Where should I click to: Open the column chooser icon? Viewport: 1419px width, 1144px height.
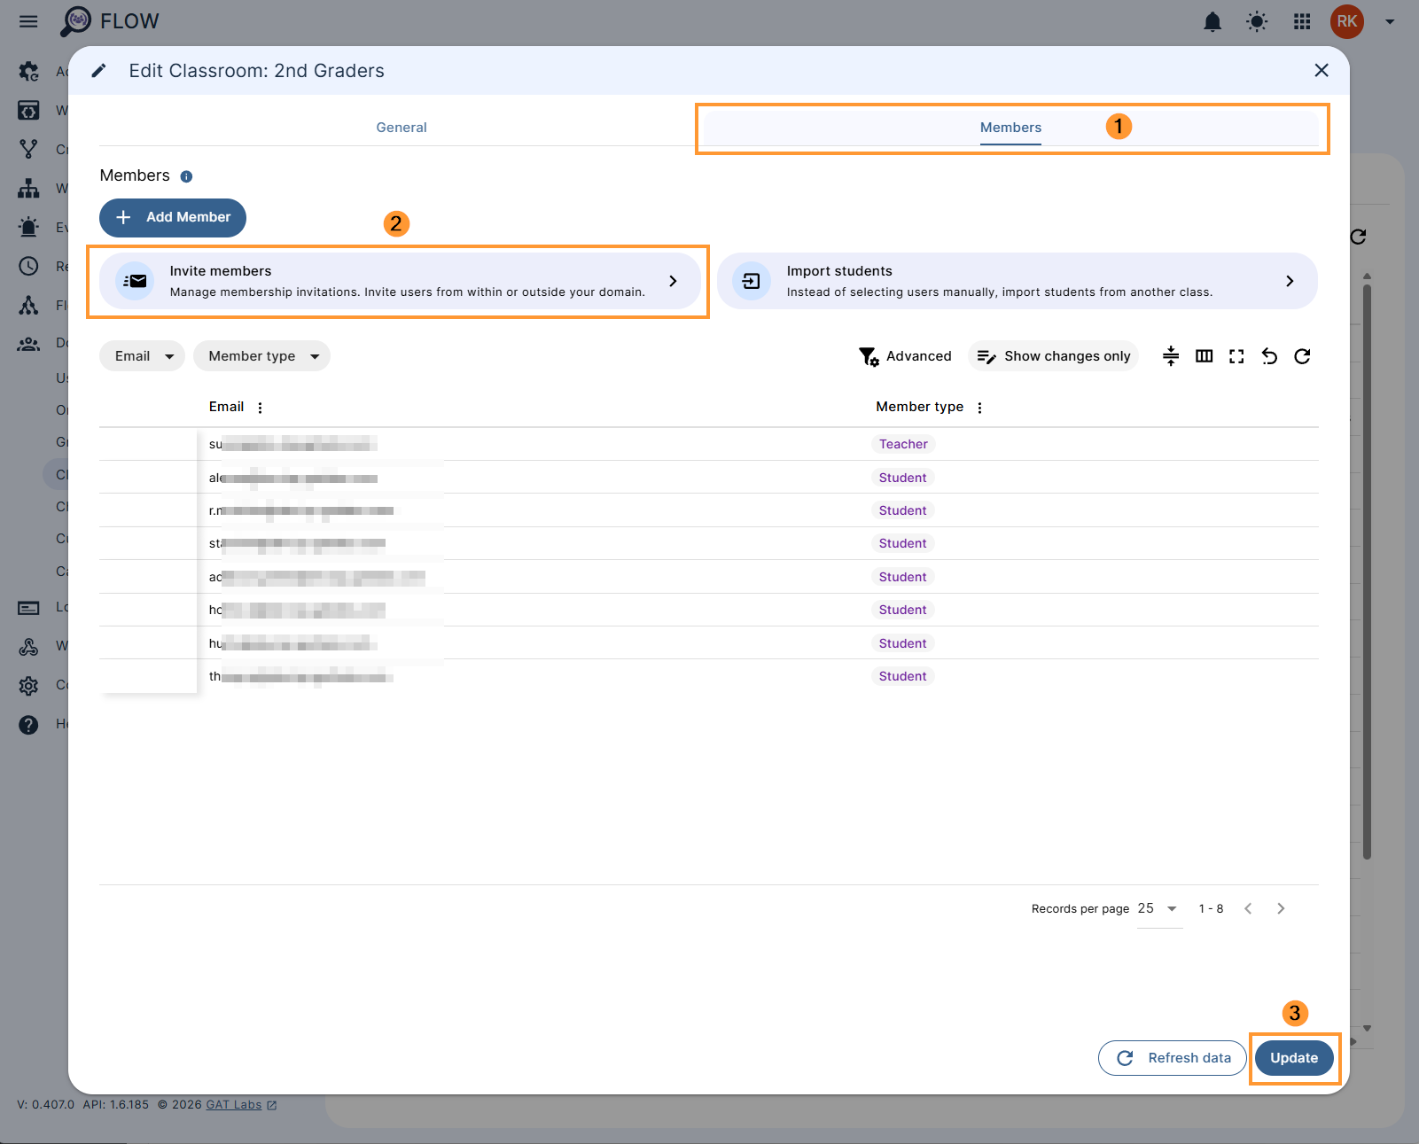point(1204,356)
